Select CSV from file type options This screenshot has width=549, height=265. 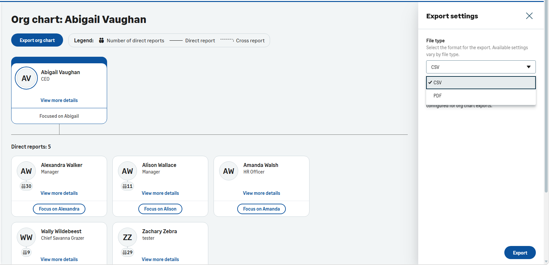pos(481,83)
